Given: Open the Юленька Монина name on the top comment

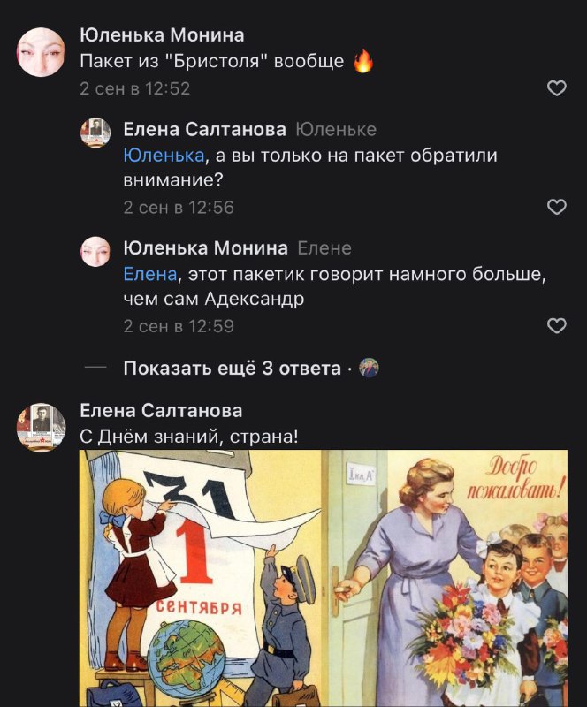Looking at the screenshot, I should [162, 35].
